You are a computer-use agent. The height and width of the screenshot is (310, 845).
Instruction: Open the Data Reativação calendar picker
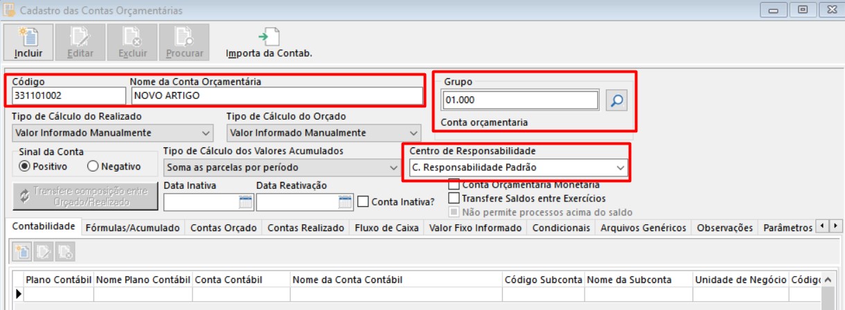pyautogui.click(x=345, y=202)
